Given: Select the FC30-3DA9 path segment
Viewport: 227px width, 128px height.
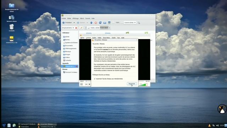Looking at the screenshot, I should [x=104, y=28].
